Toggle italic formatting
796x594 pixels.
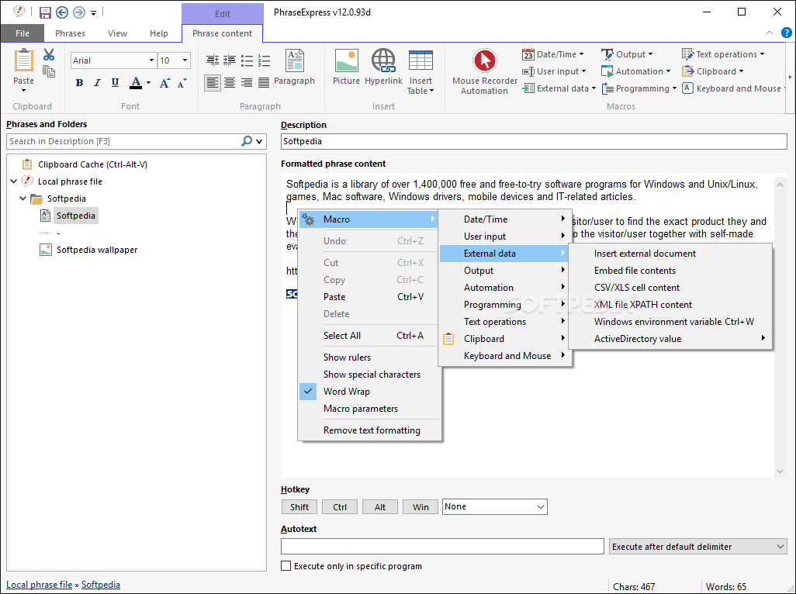coord(97,83)
